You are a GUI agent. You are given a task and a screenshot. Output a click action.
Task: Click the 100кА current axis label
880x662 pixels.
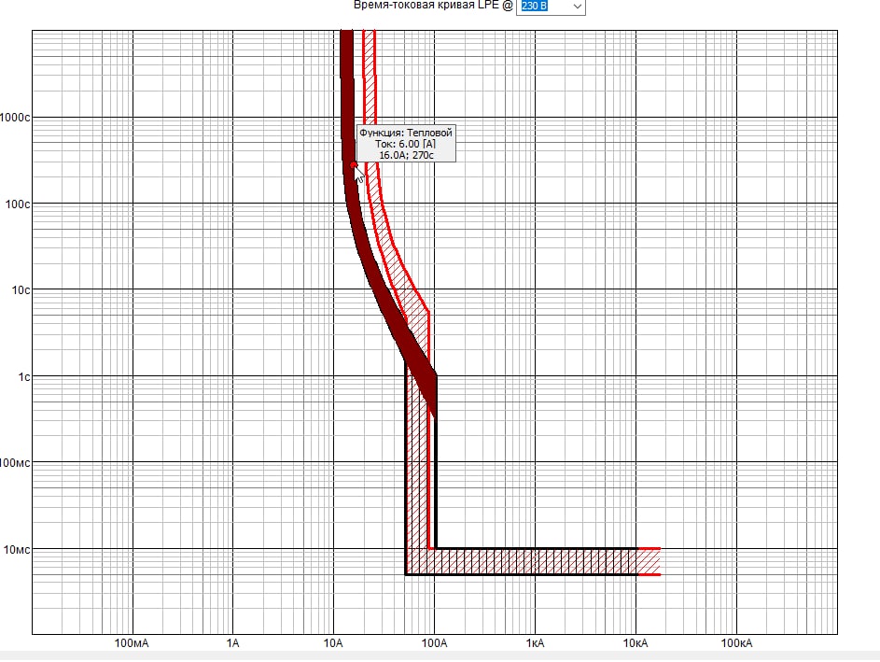736,643
